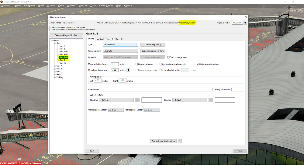Image resolution: width=304 pixels, height=165 pixels.
Task: Click the Airline codes text field
Action: click(x=156, y=90)
